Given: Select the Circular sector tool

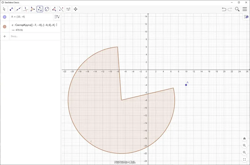Looking at the screenshot, I should tap(40, 9).
